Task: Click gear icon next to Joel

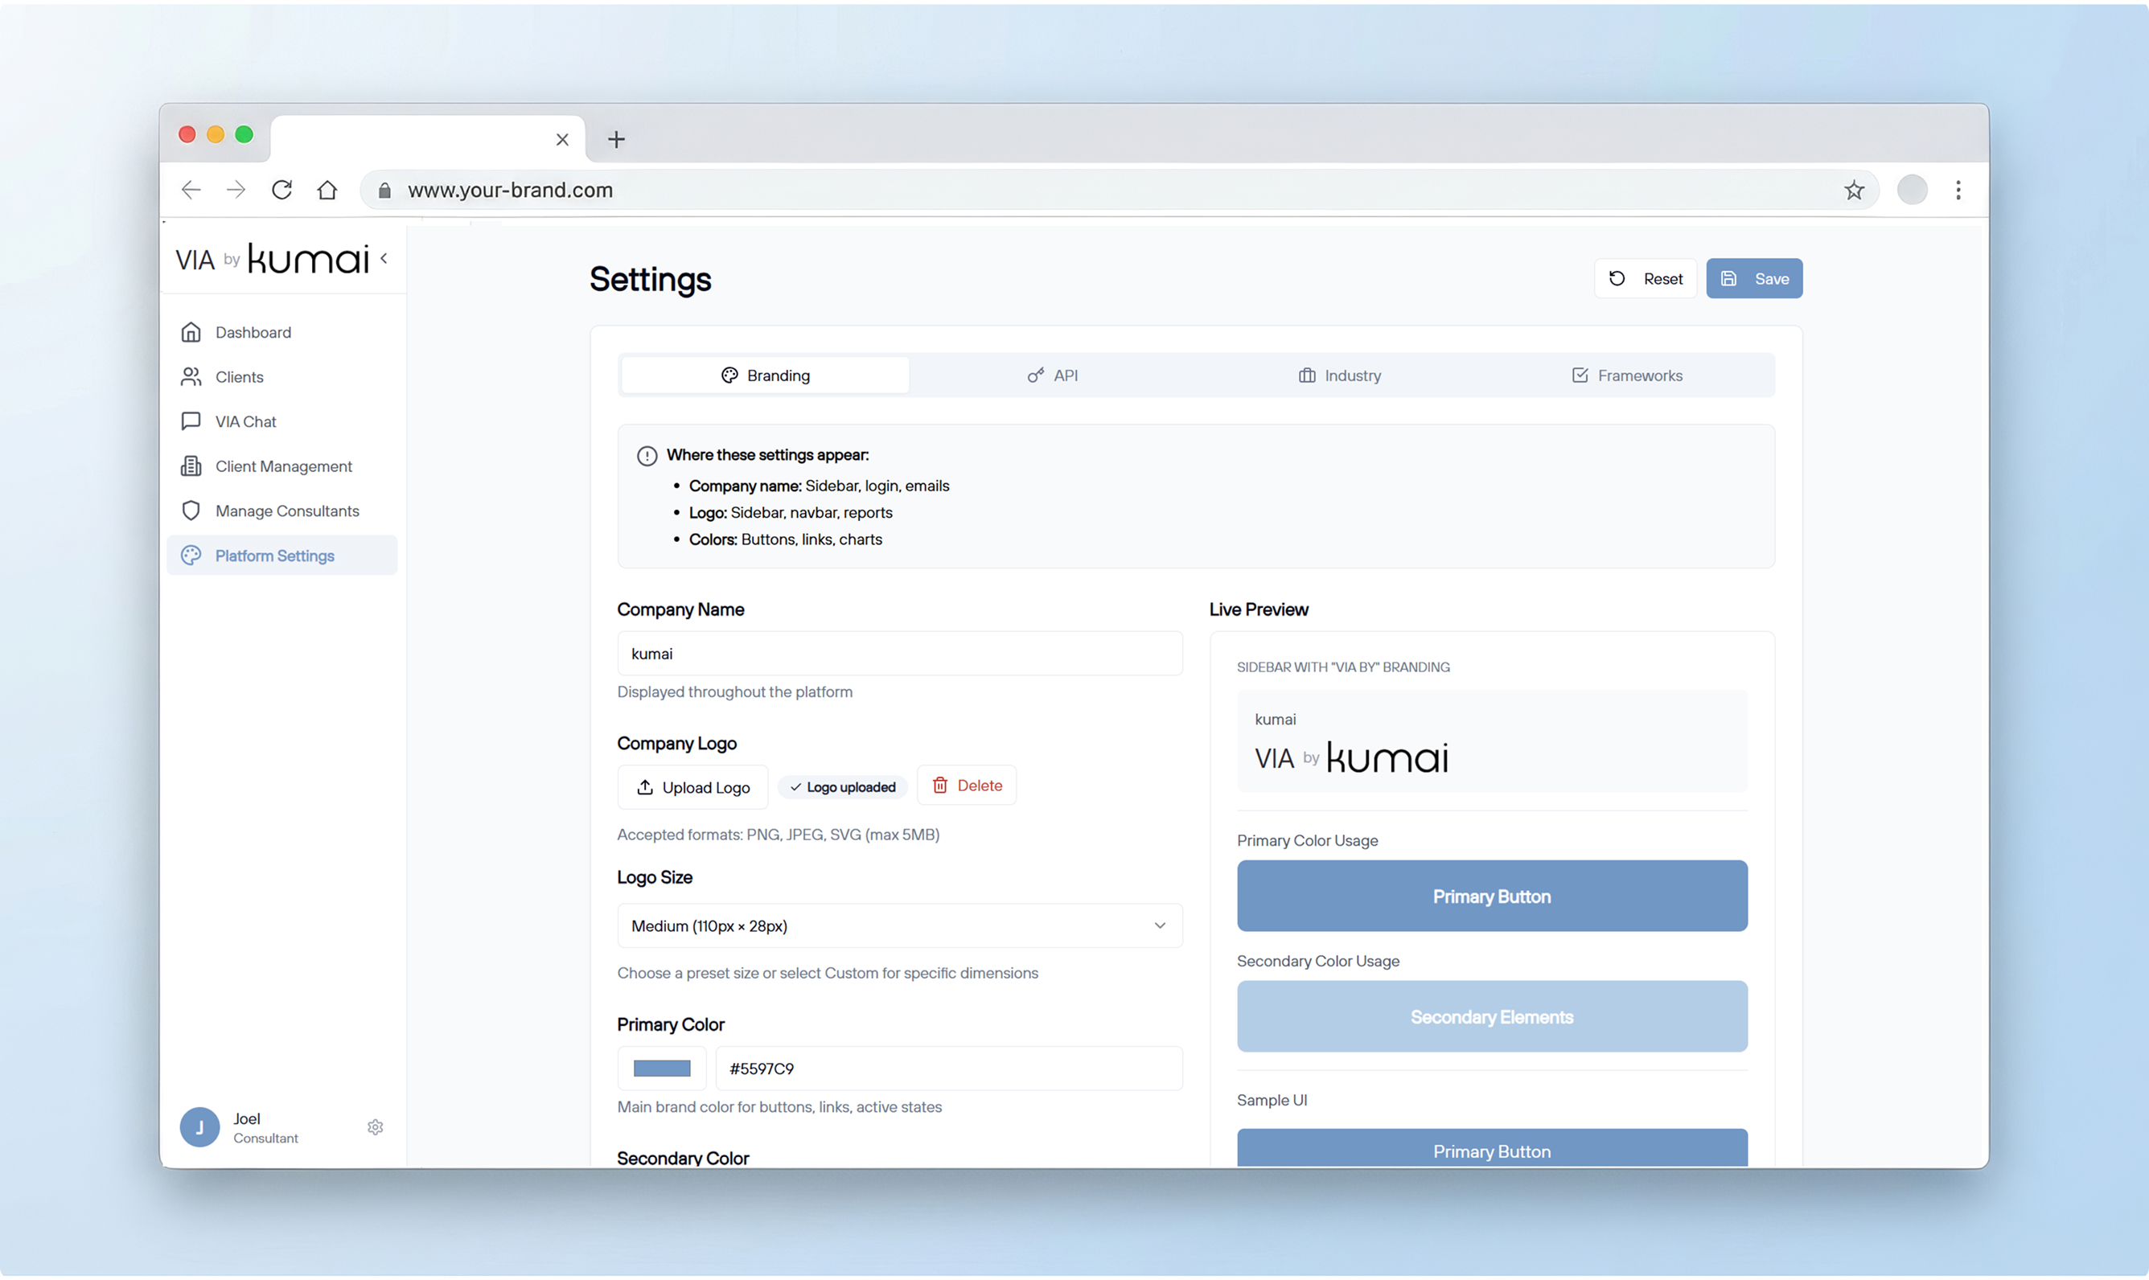Action: (x=376, y=1127)
